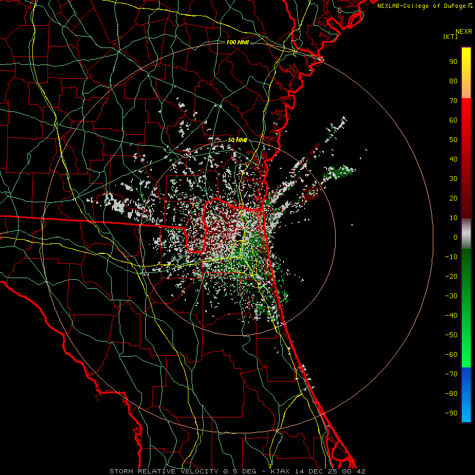
Task: Click the -50 value on the velocity scale
Action: tap(451, 335)
